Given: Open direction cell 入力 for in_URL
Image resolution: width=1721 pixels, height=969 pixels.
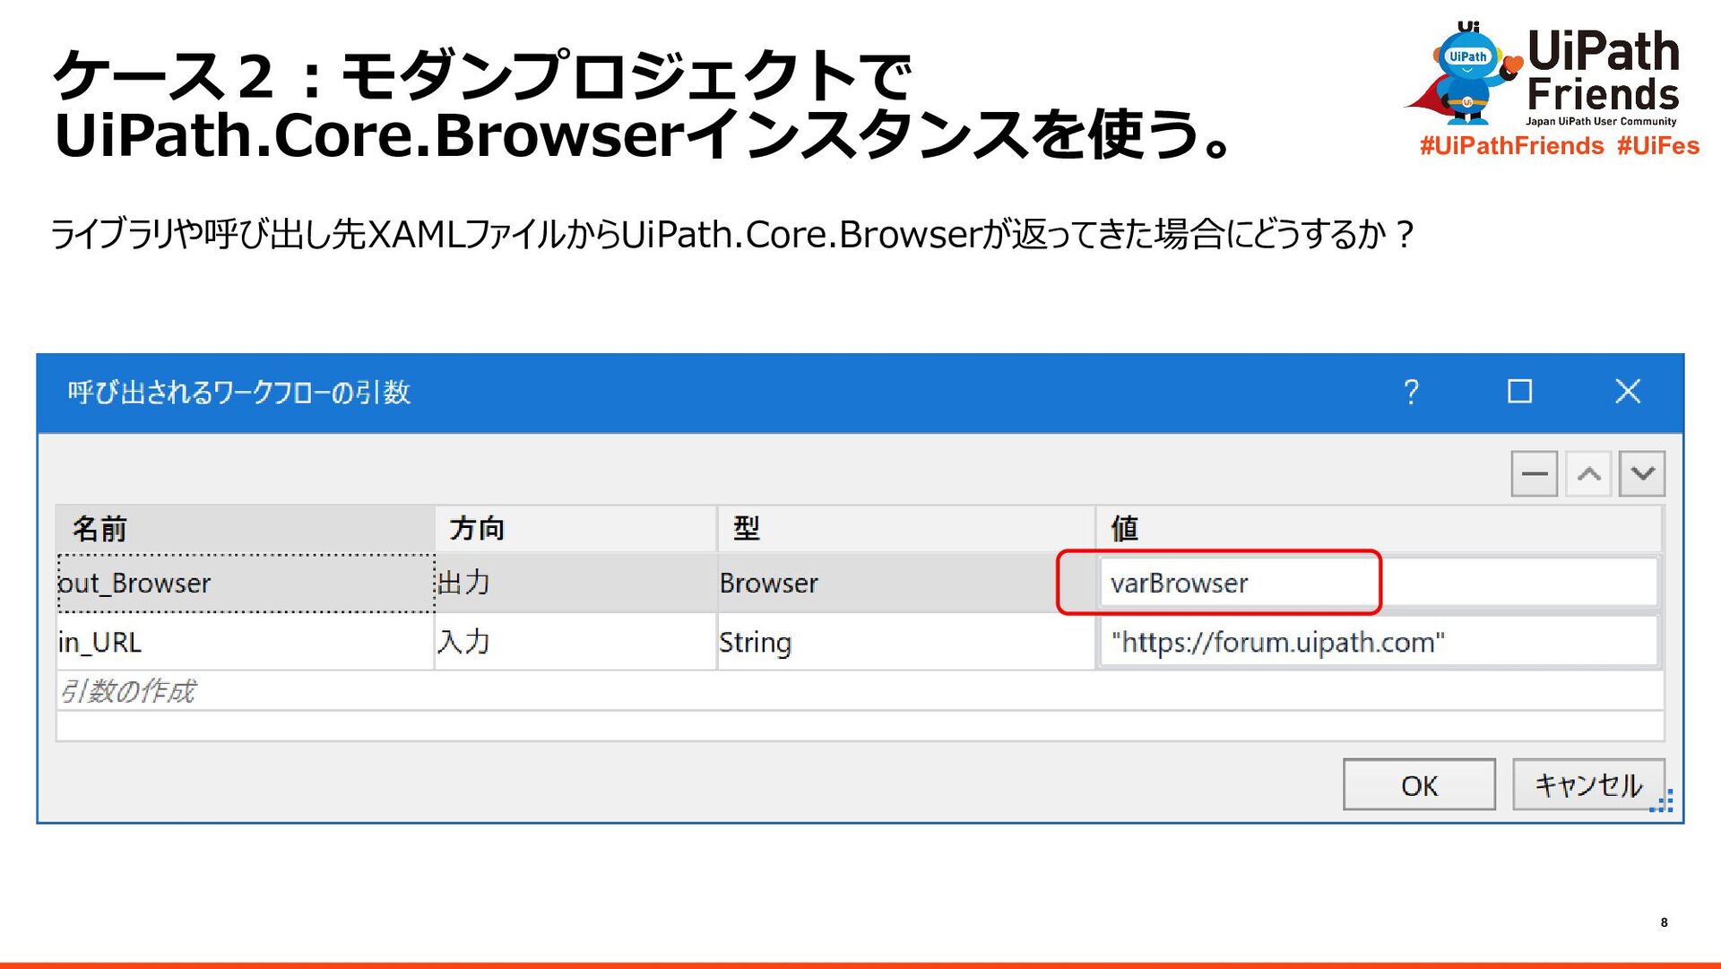Looking at the screenshot, I should tap(575, 642).
